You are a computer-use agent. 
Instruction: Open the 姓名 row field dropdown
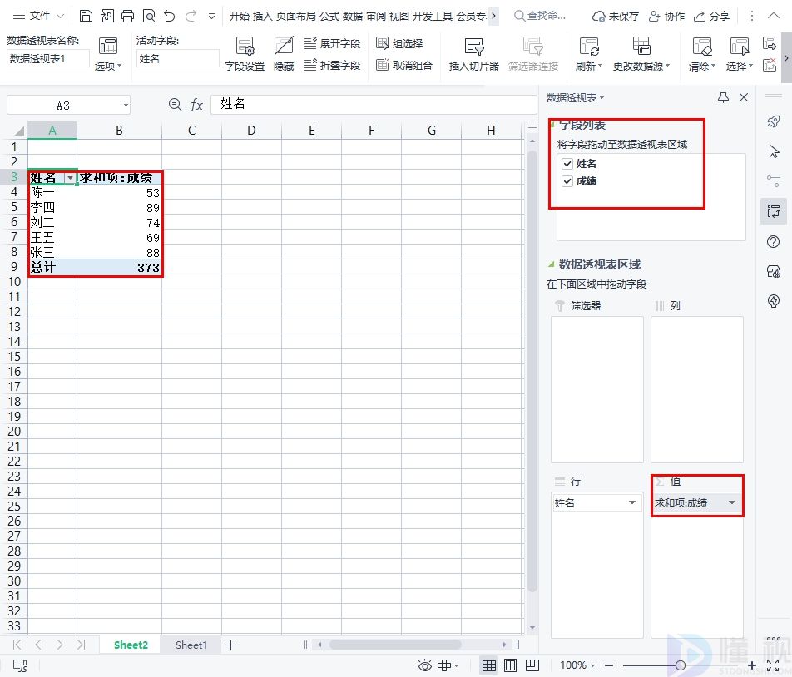634,503
